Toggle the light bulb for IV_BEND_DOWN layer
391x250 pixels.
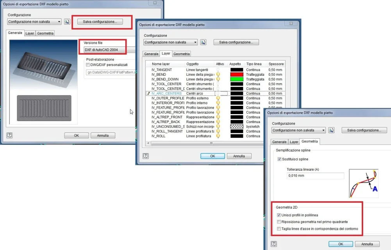[x=218, y=79]
